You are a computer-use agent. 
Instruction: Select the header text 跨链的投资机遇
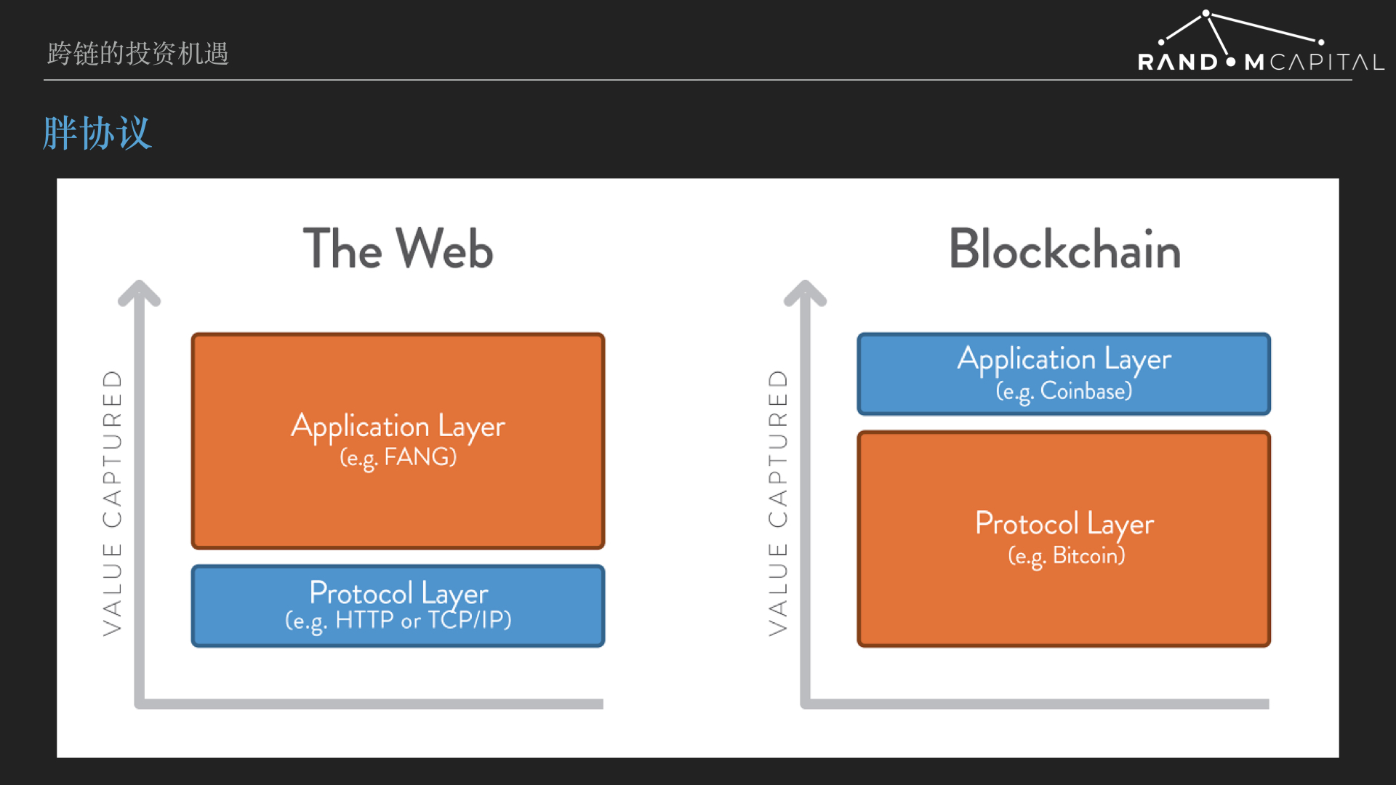coord(138,53)
